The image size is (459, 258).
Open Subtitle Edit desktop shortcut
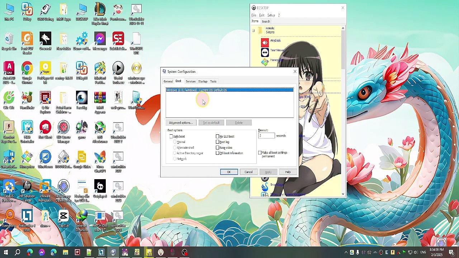[118, 41]
